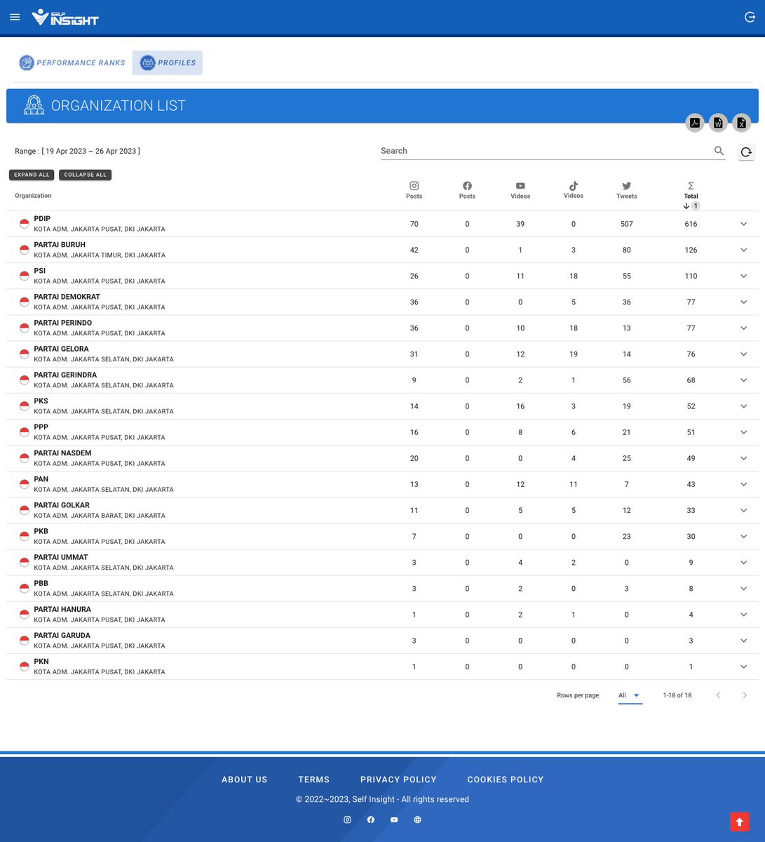Sort by Total sum column
Image resolution: width=765 pixels, height=842 pixels.
pyautogui.click(x=691, y=195)
